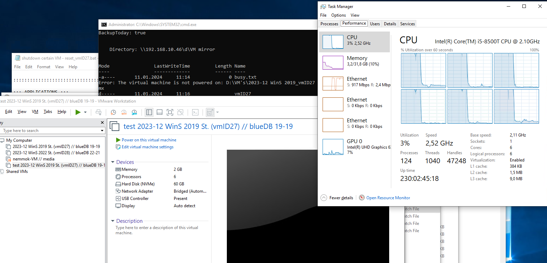Select GPU 0 performance entry
This screenshot has width=547, height=263.
tap(354, 147)
